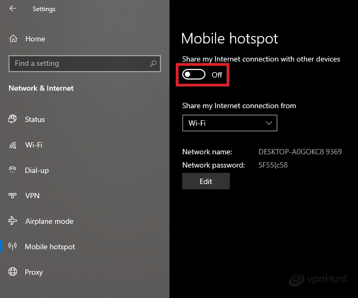Select the Status settings page
Screen dimensions: 358x298
click(35, 119)
